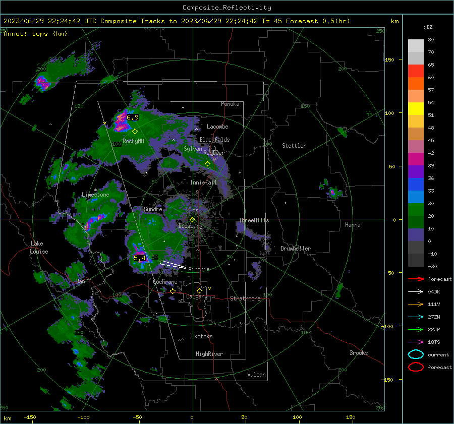Click the Sundre town label
Screen dimensions: 454x424
(153, 209)
